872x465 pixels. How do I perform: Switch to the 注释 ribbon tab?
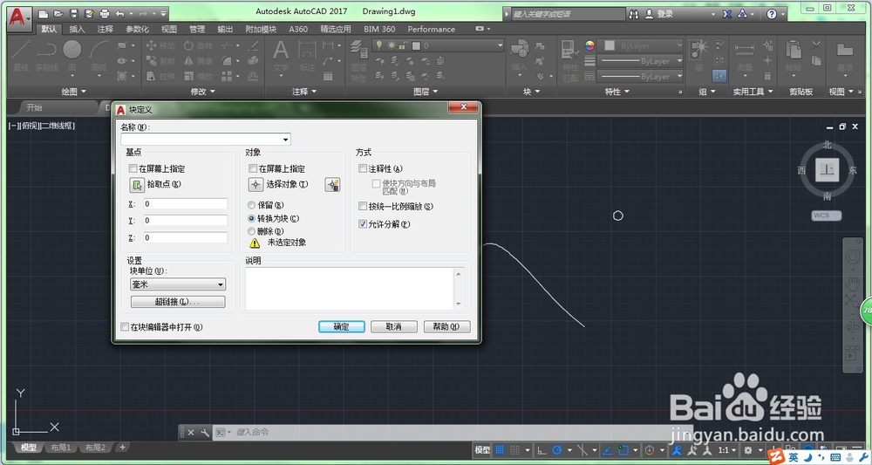tap(106, 29)
